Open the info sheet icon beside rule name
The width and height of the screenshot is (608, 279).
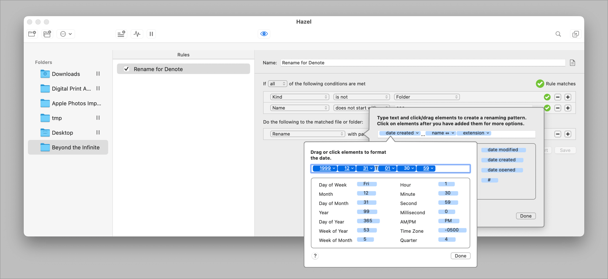point(572,62)
